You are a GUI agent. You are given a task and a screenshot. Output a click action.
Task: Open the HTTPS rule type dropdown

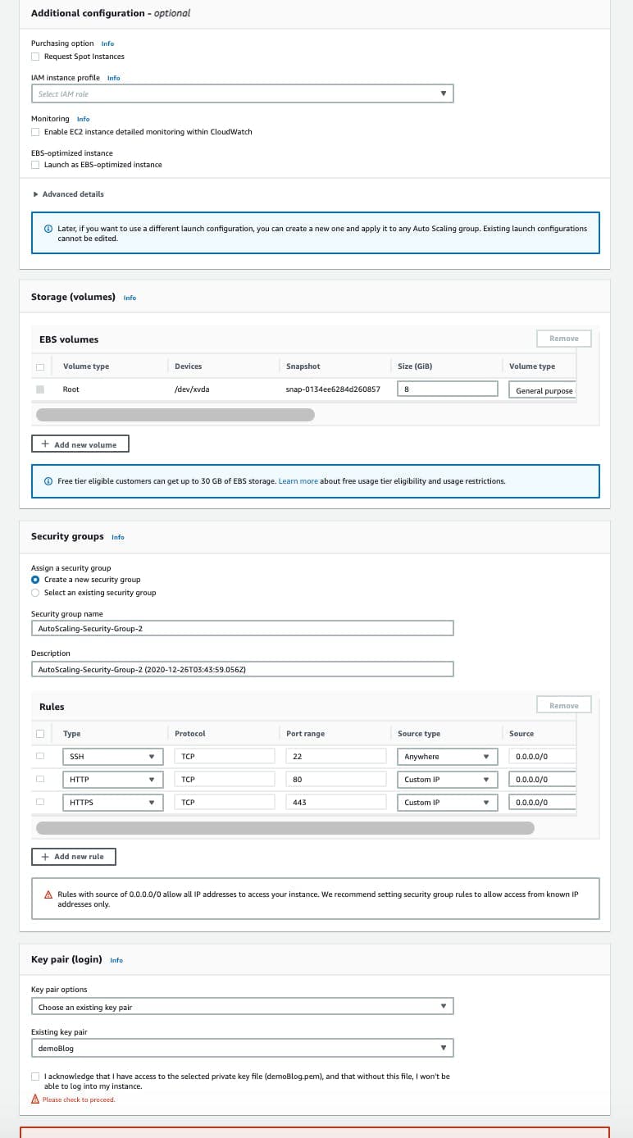tap(113, 803)
